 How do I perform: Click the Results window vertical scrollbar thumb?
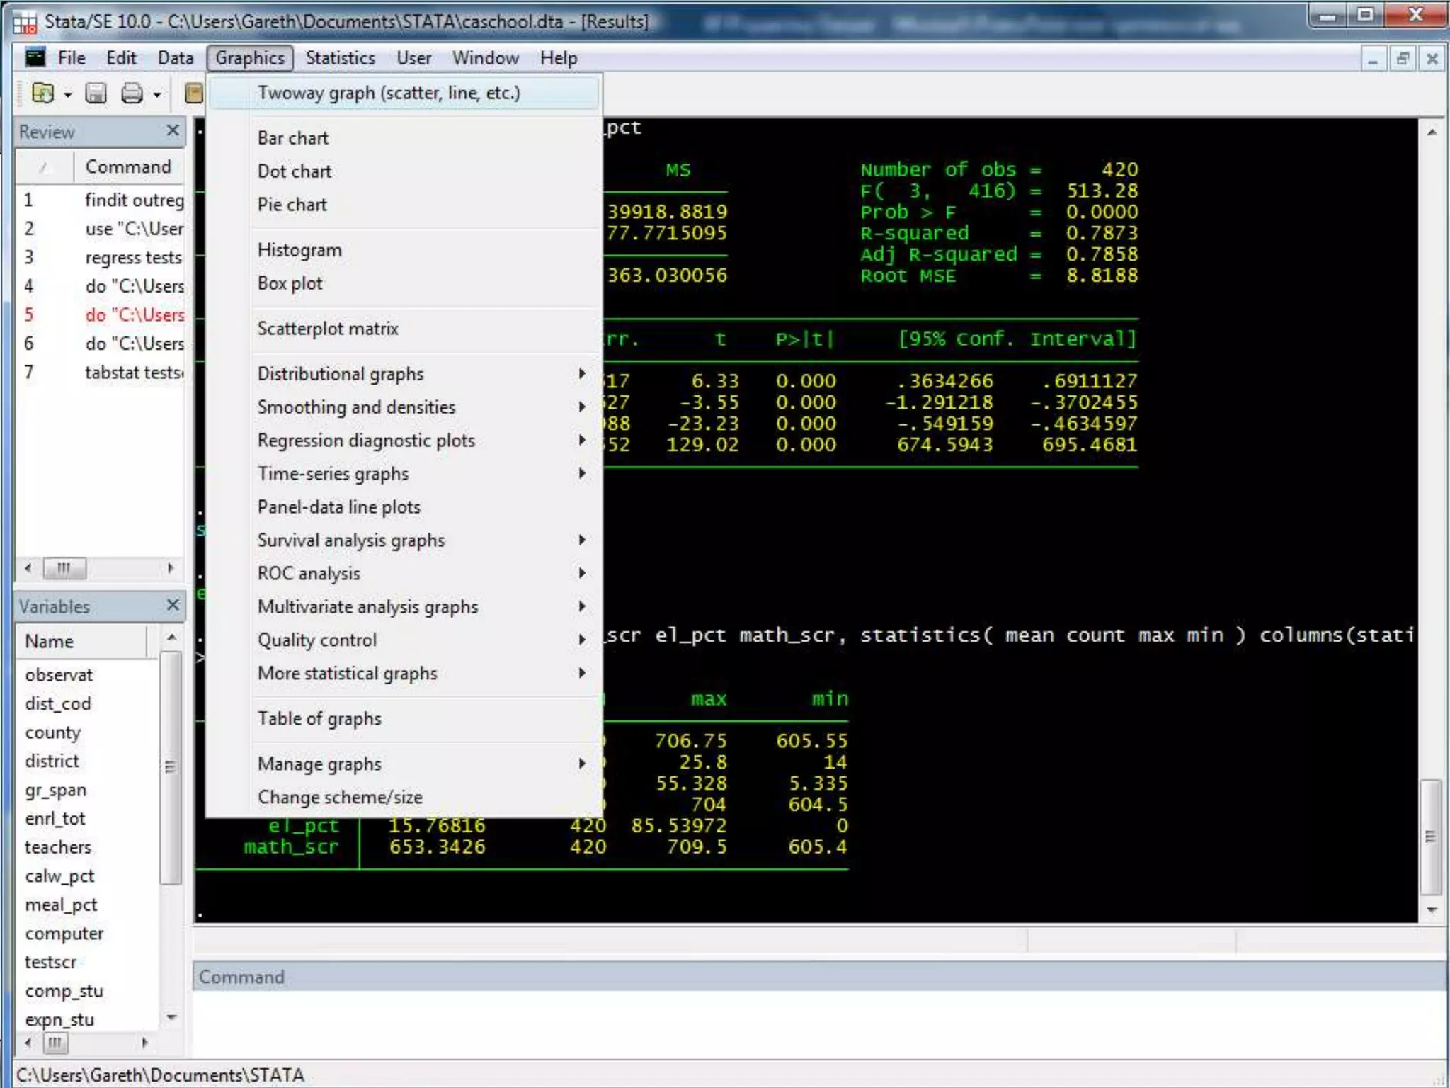(x=1430, y=837)
